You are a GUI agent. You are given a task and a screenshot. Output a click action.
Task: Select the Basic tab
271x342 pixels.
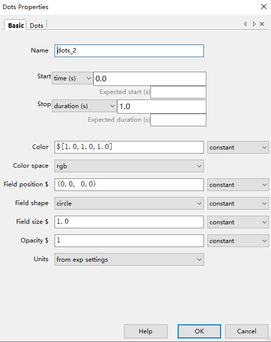16,25
